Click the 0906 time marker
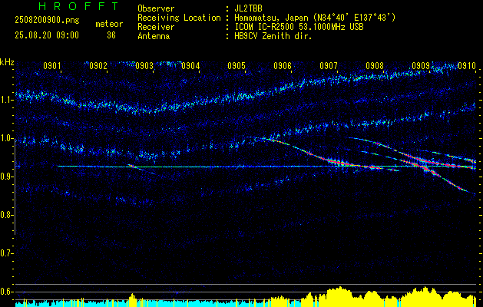The height and width of the screenshot is (307, 483). (283, 65)
